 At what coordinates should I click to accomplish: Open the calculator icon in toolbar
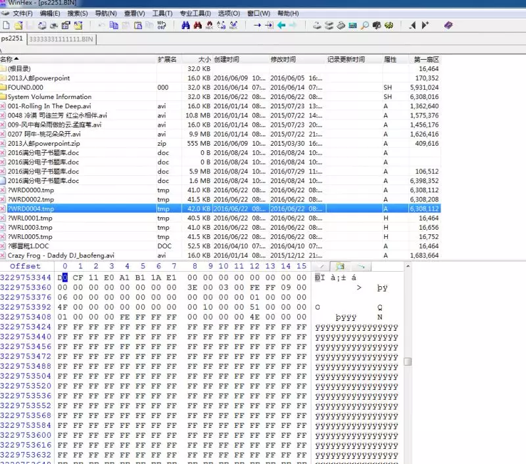click(352, 26)
